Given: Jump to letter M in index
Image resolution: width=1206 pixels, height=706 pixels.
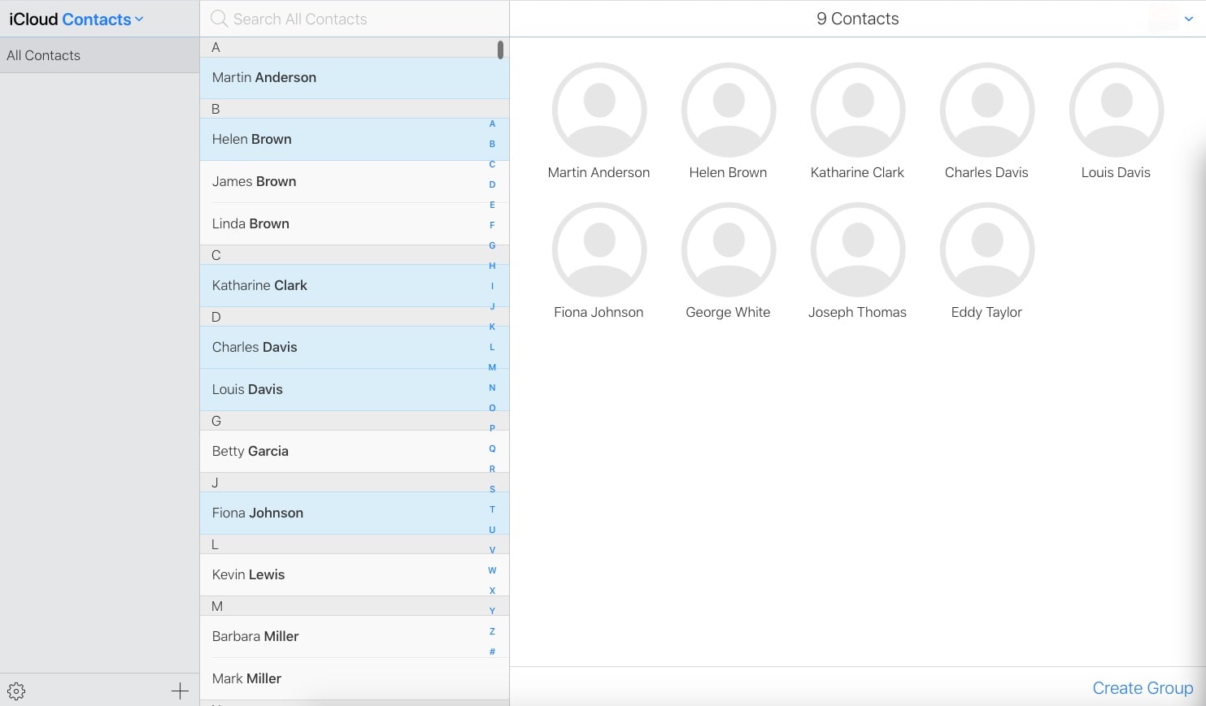Looking at the screenshot, I should click(492, 367).
